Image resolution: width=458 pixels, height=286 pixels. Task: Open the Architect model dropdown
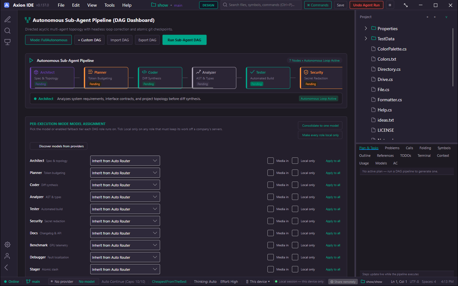pyautogui.click(x=125, y=161)
